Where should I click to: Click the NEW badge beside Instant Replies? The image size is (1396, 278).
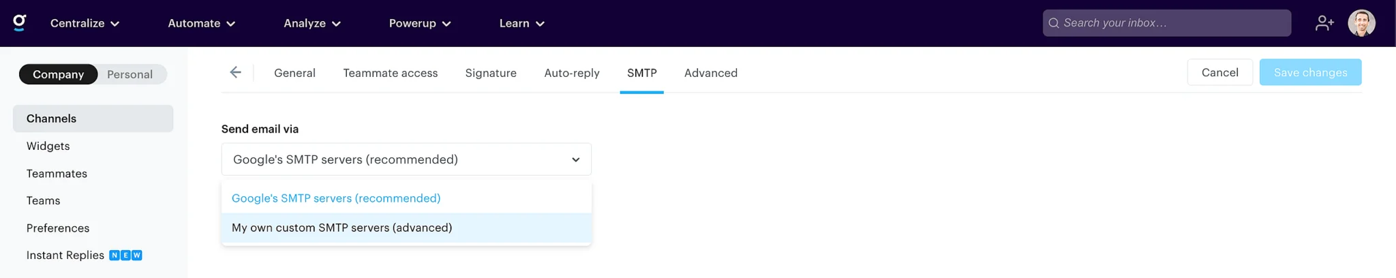coord(125,256)
